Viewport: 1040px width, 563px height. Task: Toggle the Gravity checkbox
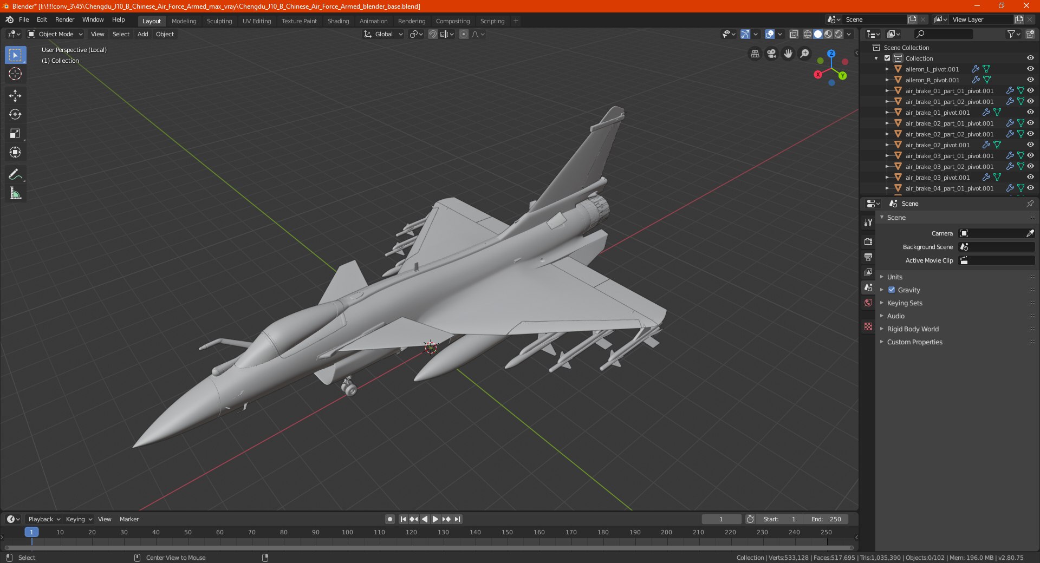[x=892, y=290]
